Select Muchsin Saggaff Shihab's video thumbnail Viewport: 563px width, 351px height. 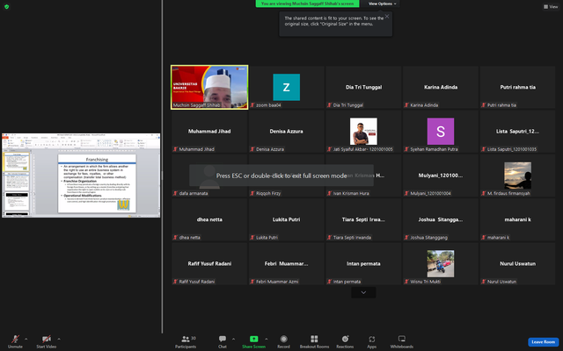(x=209, y=87)
